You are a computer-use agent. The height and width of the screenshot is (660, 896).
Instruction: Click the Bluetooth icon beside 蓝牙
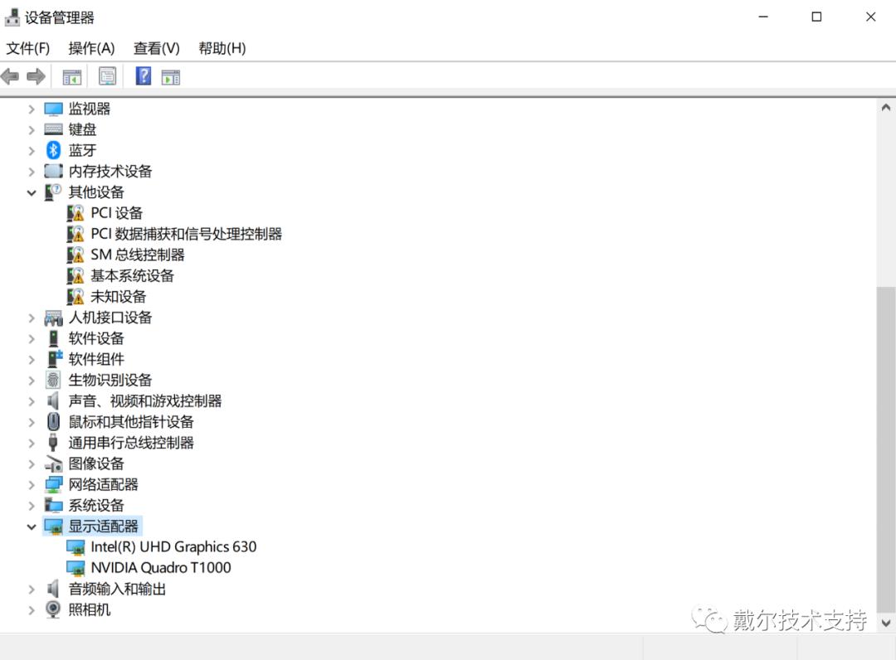pos(52,150)
